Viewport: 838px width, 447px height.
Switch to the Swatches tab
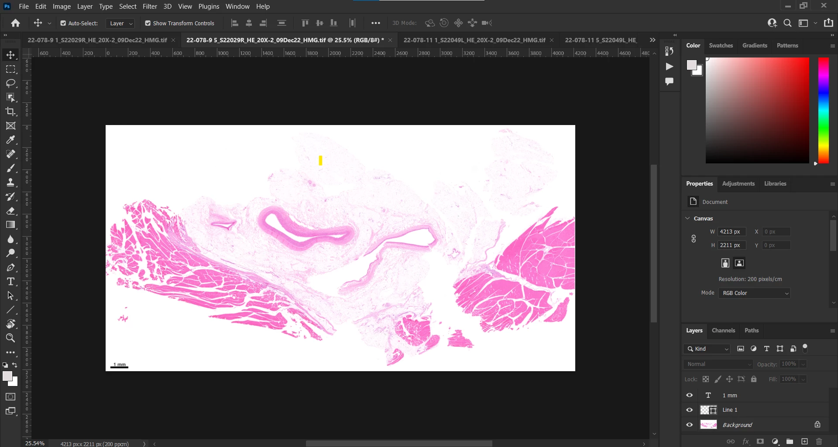(x=721, y=45)
